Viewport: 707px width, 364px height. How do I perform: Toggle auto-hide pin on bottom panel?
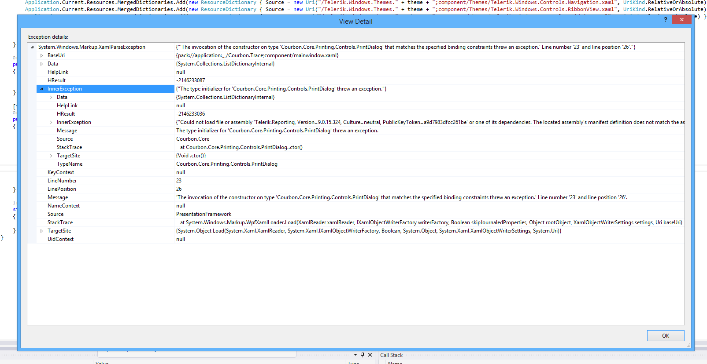click(x=363, y=355)
